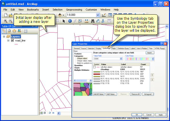The width and height of the screenshot is (170, 121).
Task: Open the Editor toolbar pencil icon
Action: click(x=104, y=15)
